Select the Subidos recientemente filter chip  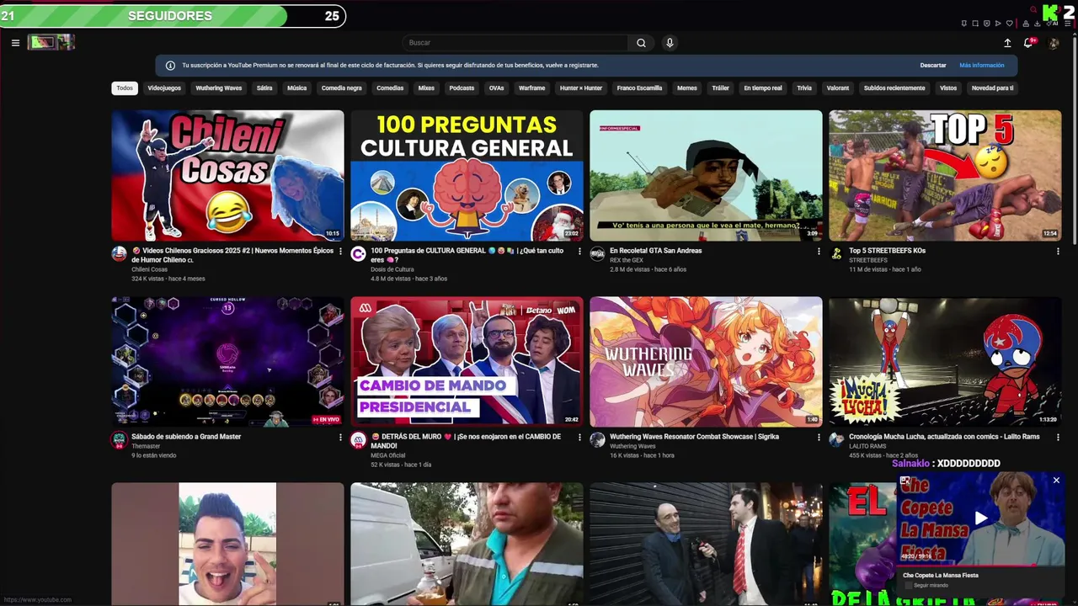(894, 88)
